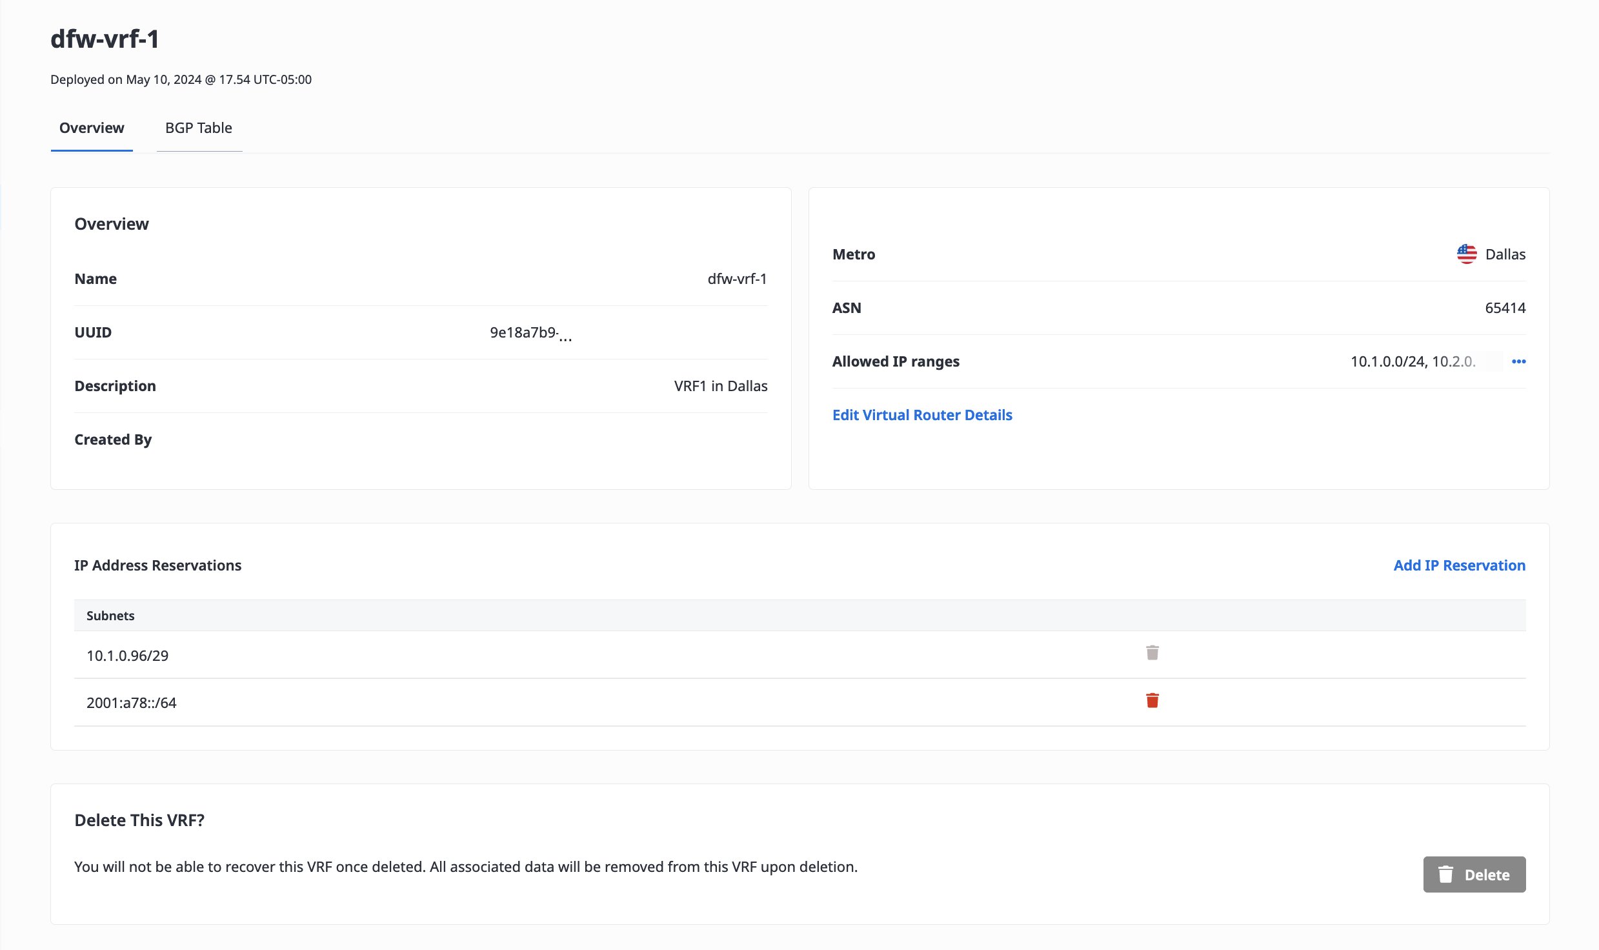Click the UUID label
Screen dimensions: 1599x950
point(93,332)
